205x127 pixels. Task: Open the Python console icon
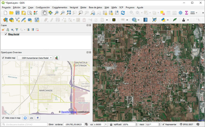[163, 20]
